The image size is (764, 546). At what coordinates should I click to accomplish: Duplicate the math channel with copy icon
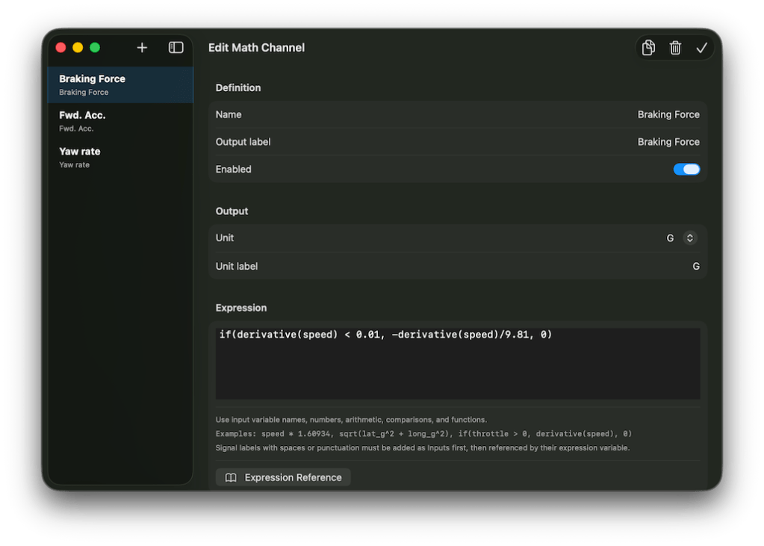(648, 48)
